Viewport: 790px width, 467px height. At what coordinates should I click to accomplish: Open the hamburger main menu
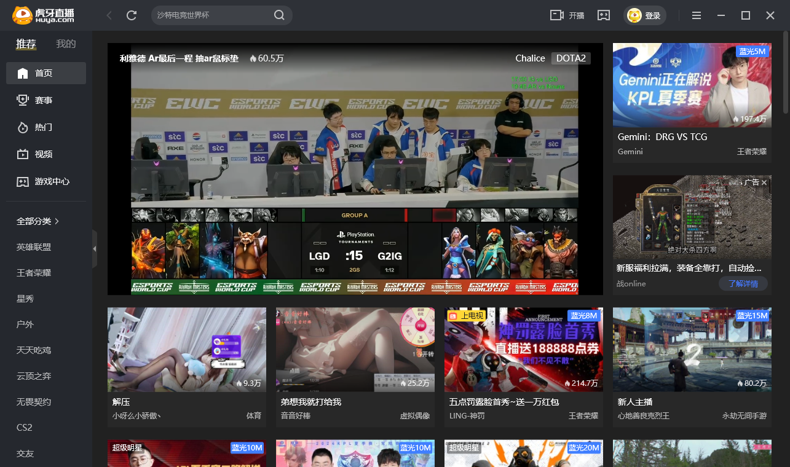(x=697, y=15)
